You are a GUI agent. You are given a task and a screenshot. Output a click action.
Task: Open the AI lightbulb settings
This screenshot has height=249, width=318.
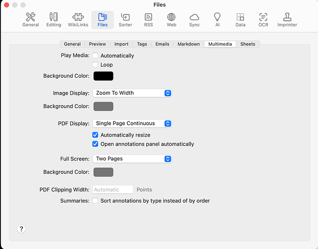(217, 19)
